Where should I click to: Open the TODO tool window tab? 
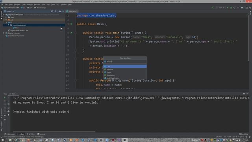click(31, 134)
